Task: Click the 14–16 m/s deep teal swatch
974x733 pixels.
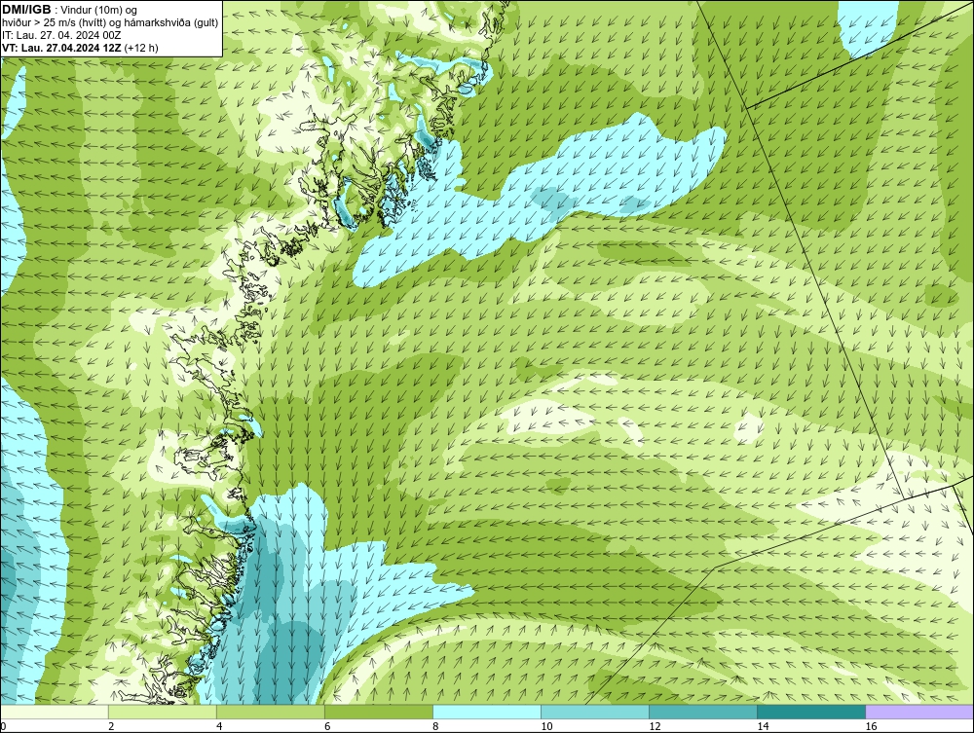Action: click(811, 712)
